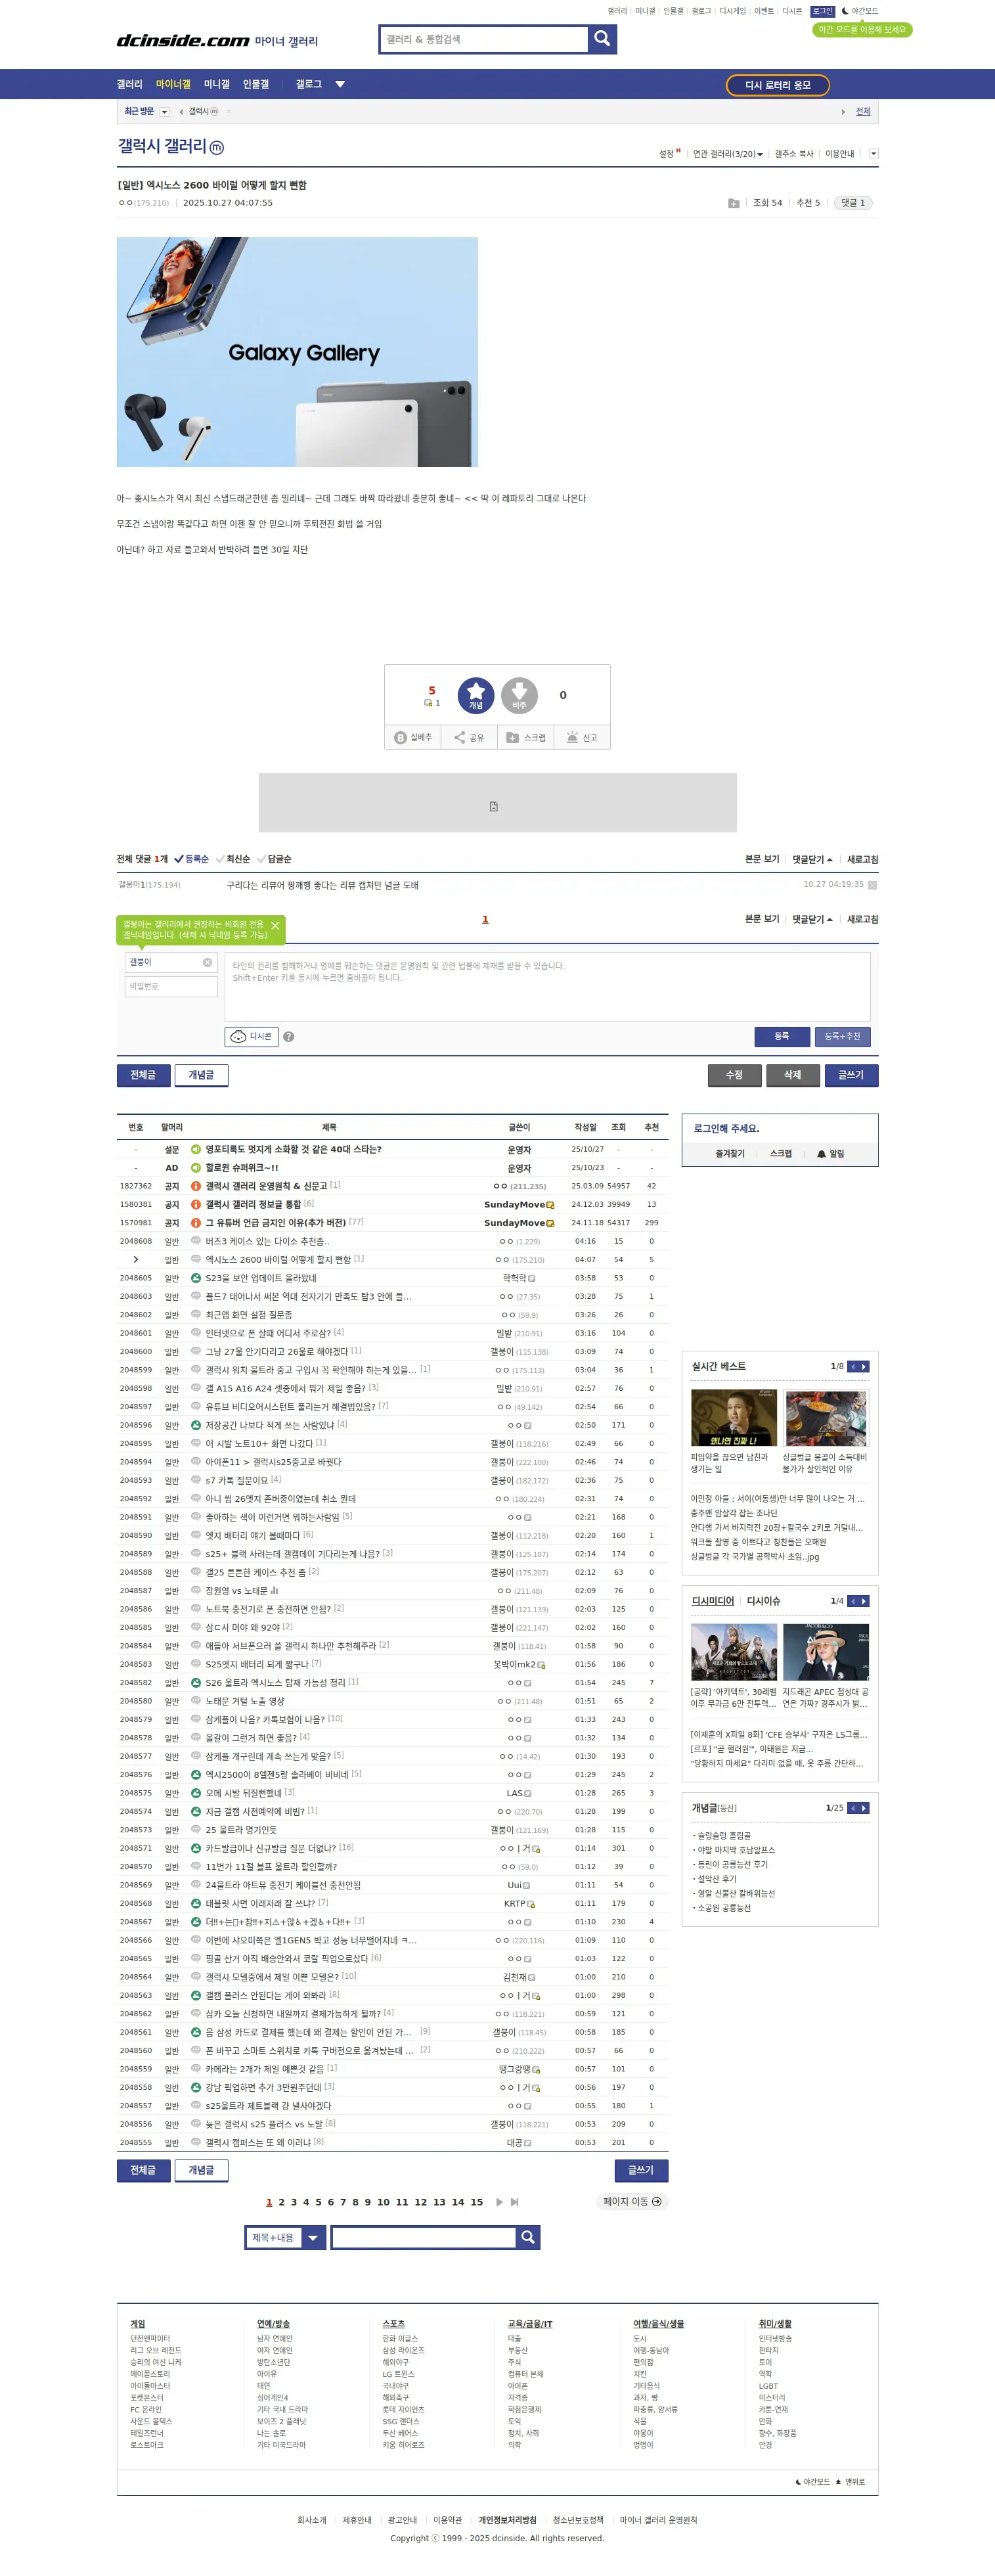Image resolution: width=995 pixels, height=2576 pixels.
Task: Click the question mark help icon beside 디시콘
Action: point(288,1037)
